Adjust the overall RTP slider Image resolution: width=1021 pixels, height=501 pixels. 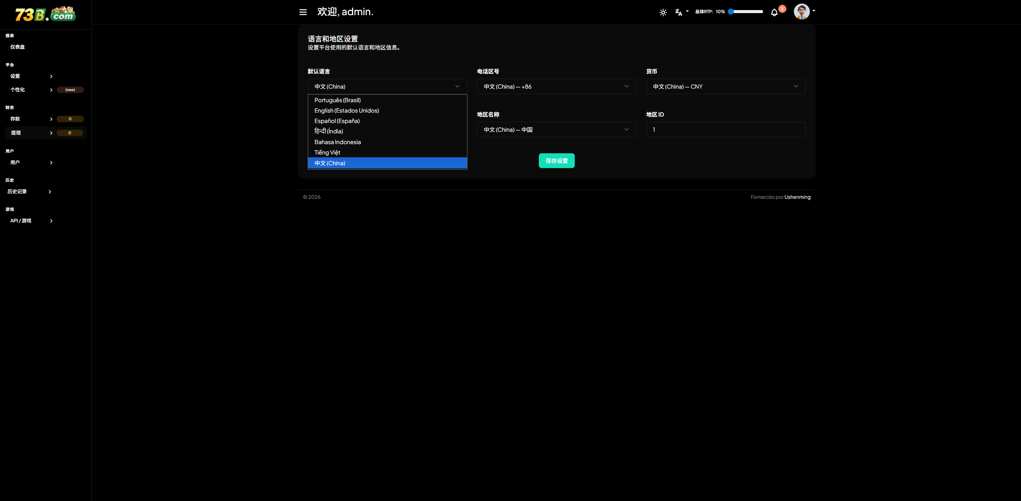746,12
